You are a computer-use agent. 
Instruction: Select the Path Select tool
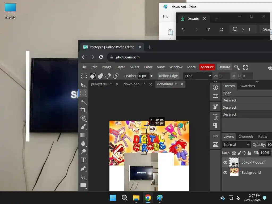(x=83, y=177)
